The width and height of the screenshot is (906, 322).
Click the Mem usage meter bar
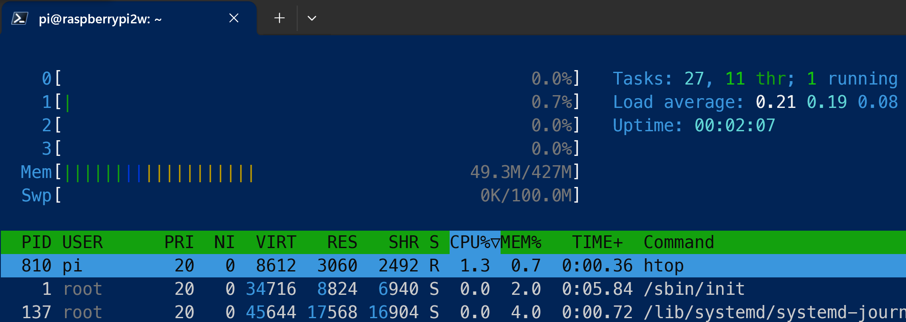coord(300,172)
